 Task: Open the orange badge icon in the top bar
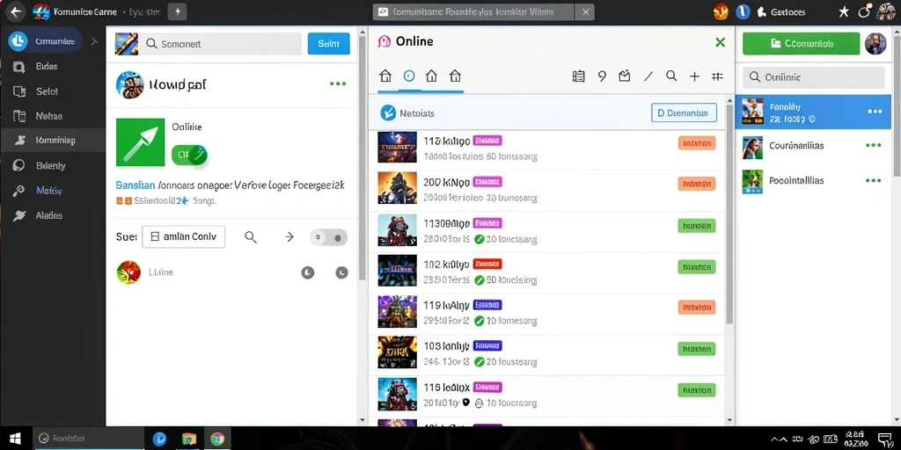[x=722, y=11]
